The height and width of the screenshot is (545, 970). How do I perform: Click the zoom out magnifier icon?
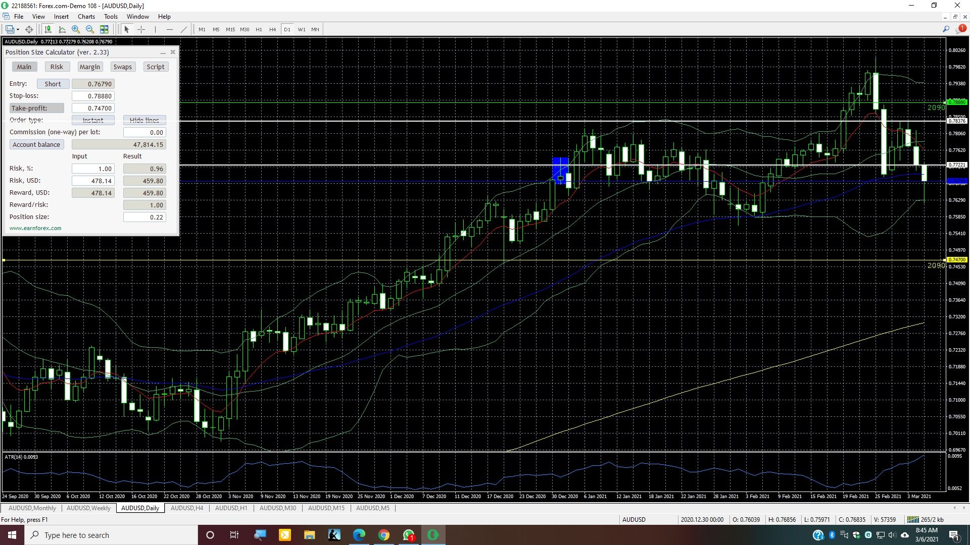coord(90,29)
